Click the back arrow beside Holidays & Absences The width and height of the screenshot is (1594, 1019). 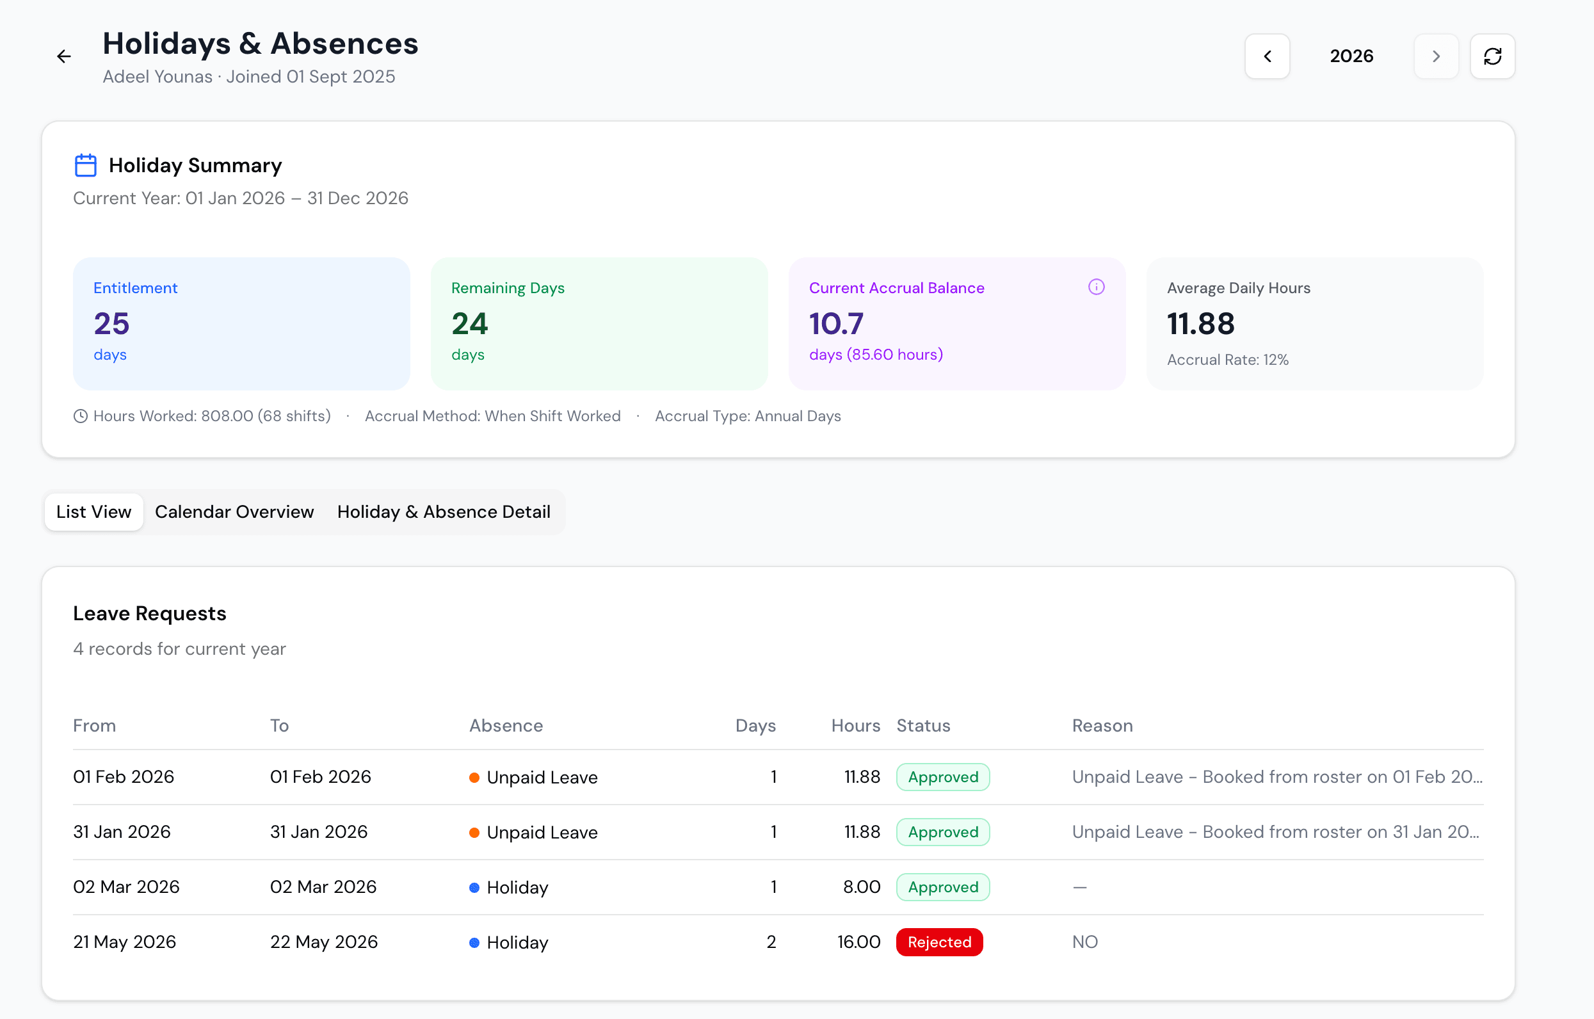pos(63,57)
